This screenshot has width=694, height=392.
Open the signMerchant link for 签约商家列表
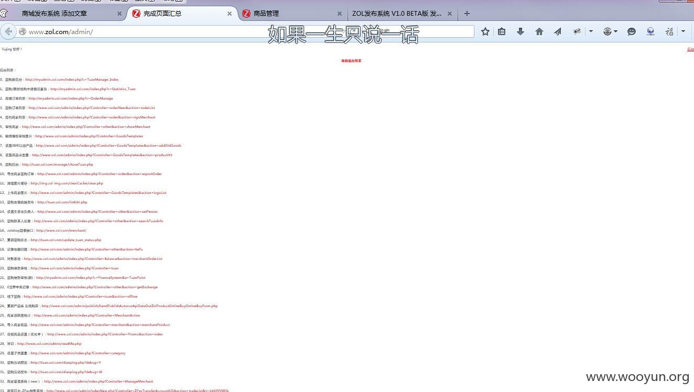92,117
